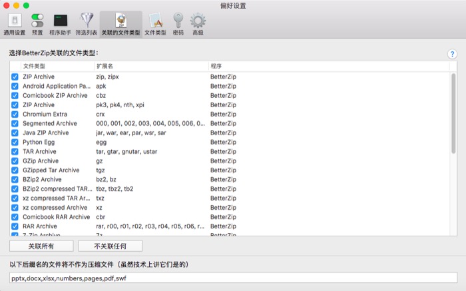
Task: Select the BetterZip cell for RAR Archive
Action: click(x=223, y=226)
